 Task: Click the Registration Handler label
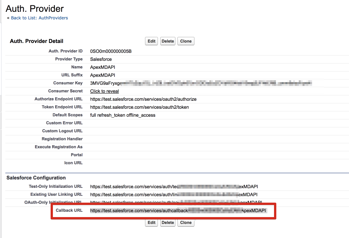[62, 139]
